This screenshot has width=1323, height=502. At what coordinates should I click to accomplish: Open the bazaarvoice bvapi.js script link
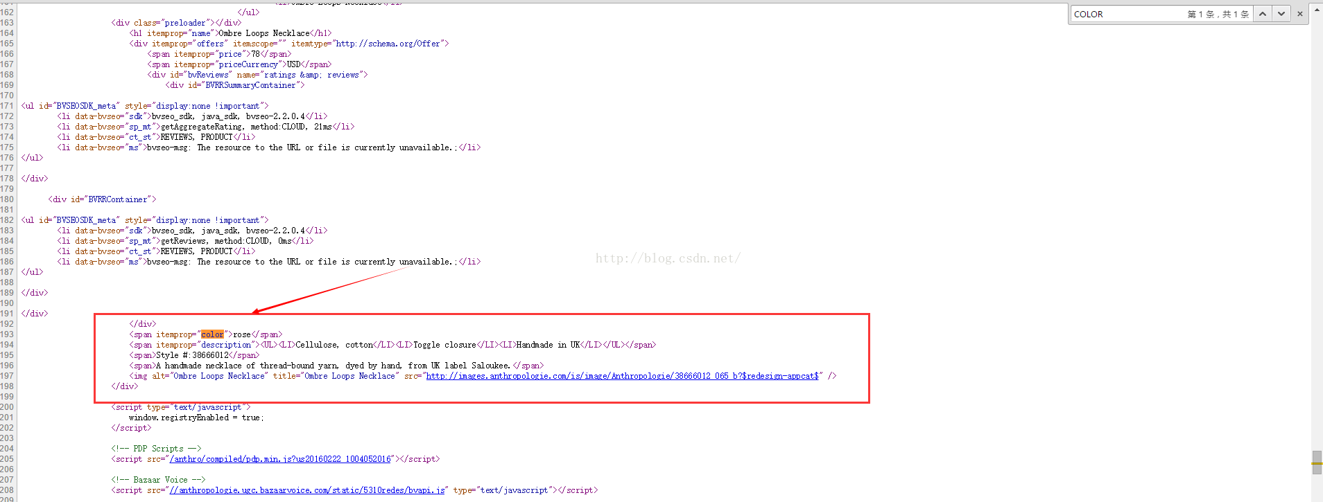(x=307, y=490)
